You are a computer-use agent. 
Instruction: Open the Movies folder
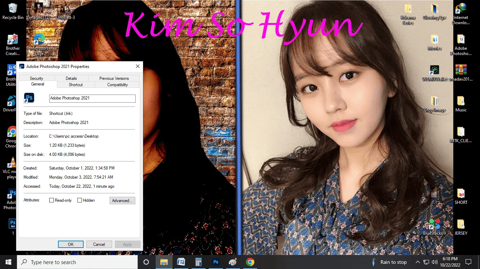[x=434, y=42]
